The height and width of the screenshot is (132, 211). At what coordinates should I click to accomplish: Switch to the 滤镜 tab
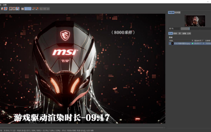(x=184, y=34)
